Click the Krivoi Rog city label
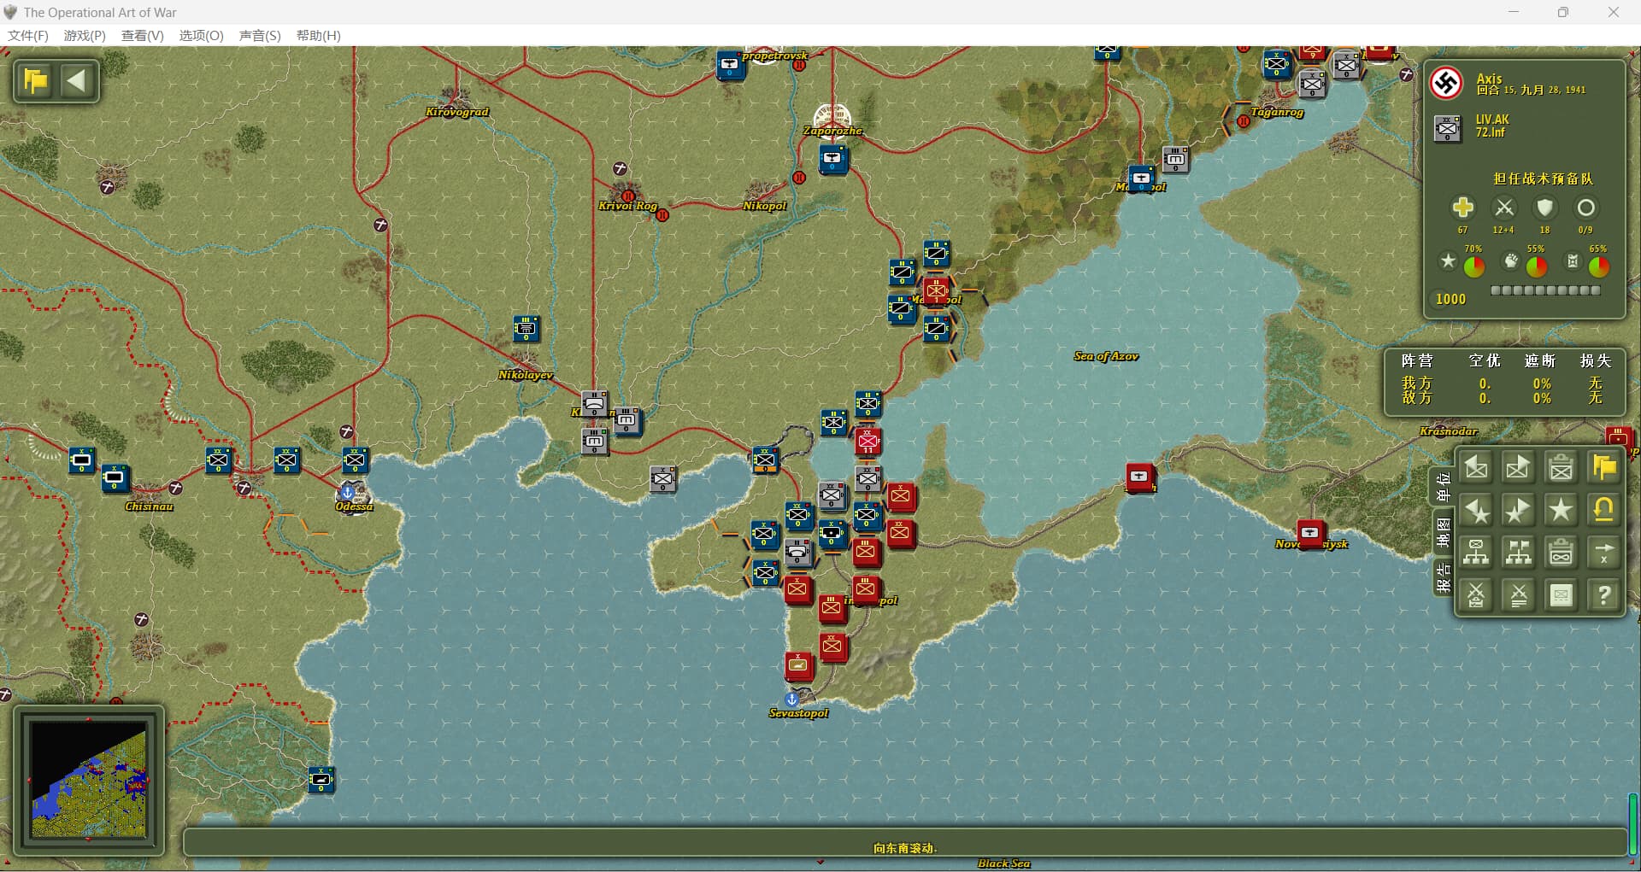Screen dimensions: 1641x872 [x=627, y=206]
